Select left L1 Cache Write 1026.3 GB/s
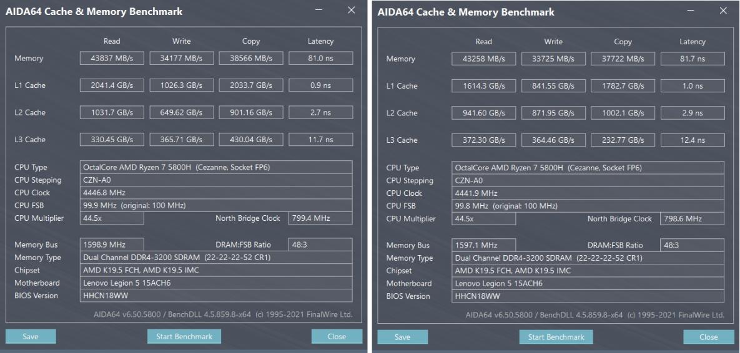Screen dimensions: 740x353 pos(182,85)
